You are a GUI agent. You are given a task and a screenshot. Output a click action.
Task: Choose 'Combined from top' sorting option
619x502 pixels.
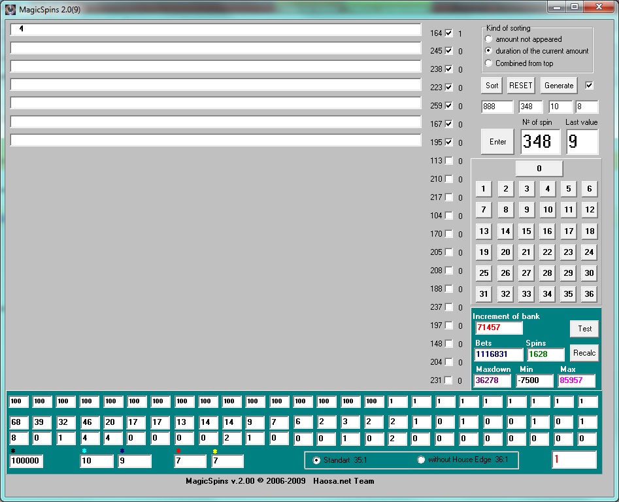[519, 63]
